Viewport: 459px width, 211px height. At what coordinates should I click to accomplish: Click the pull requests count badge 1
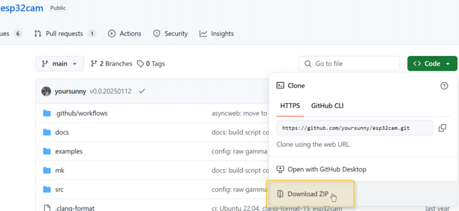[92, 34]
